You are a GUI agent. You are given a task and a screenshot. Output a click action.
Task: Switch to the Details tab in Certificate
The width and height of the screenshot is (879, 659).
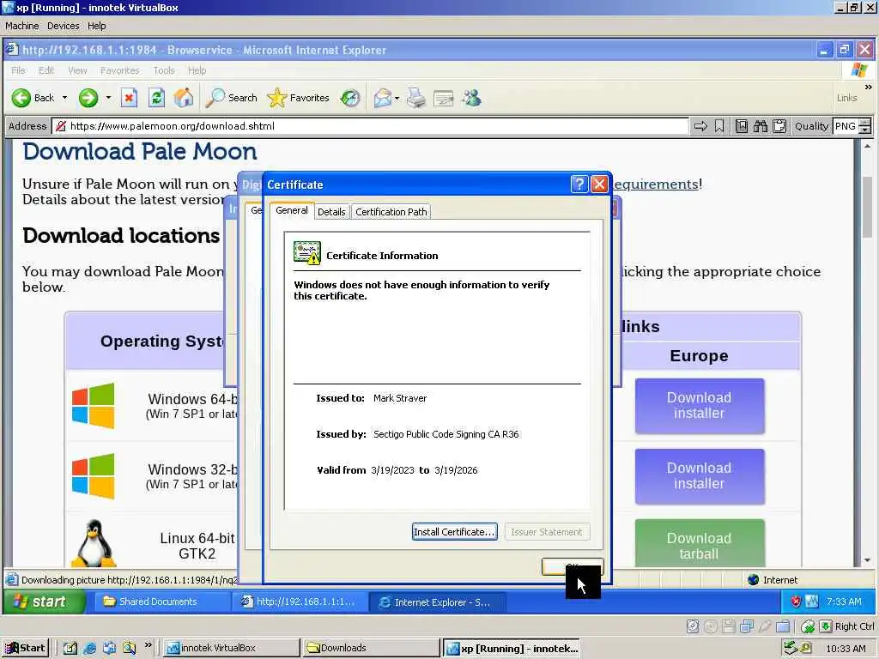pyautogui.click(x=331, y=212)
